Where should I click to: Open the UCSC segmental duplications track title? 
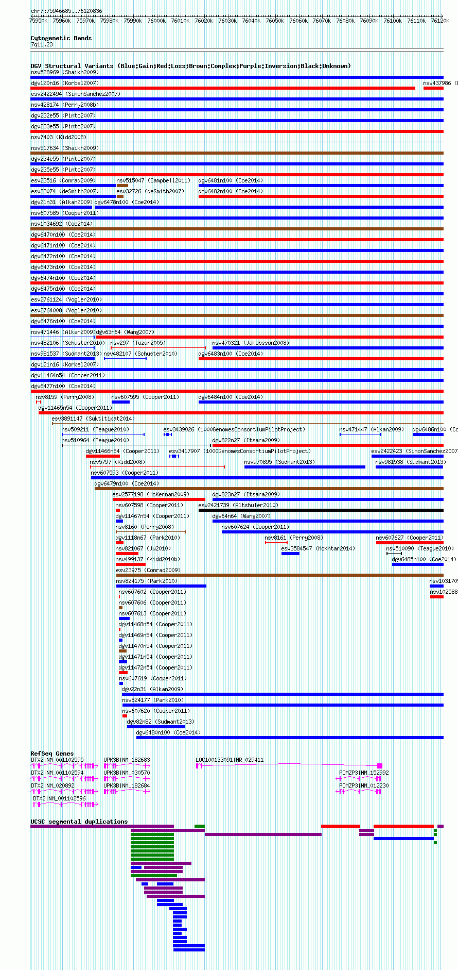coord(79,822)
